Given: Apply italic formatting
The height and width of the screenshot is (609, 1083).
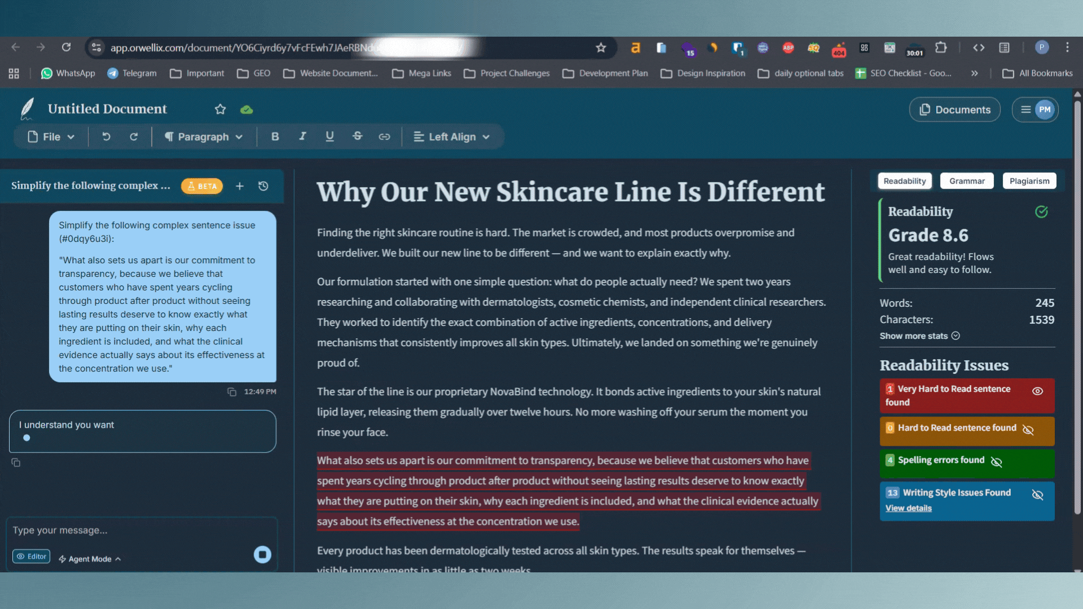Looking at the screenshot, I should (302, 136).
